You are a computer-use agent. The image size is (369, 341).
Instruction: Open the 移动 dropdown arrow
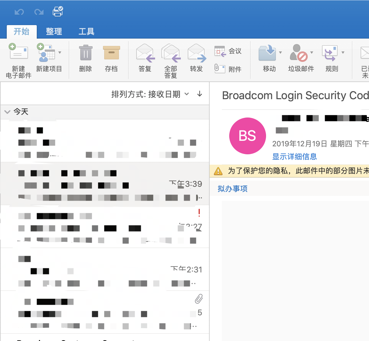pos(280,52)
